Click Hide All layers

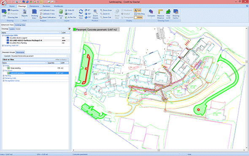click(x=69, y=10)
